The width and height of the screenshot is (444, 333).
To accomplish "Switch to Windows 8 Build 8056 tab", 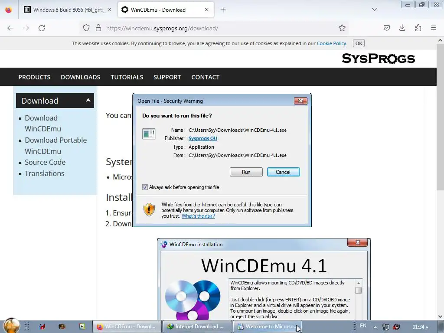I will [x=67, y=10].
